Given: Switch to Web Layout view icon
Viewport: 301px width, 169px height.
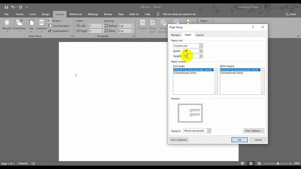Looking at the screenshot, I should (259, 163).
